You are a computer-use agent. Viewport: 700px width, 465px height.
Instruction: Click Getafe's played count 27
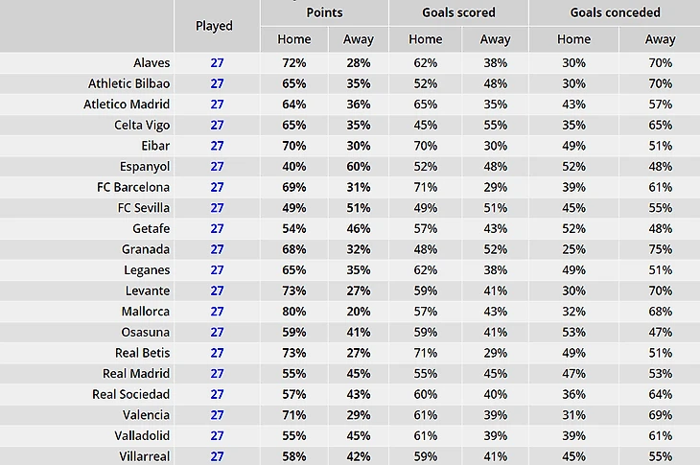(x=217, y=228)
